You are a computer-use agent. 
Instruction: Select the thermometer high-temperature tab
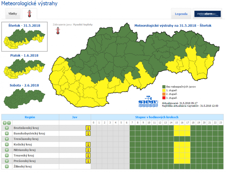29,14
